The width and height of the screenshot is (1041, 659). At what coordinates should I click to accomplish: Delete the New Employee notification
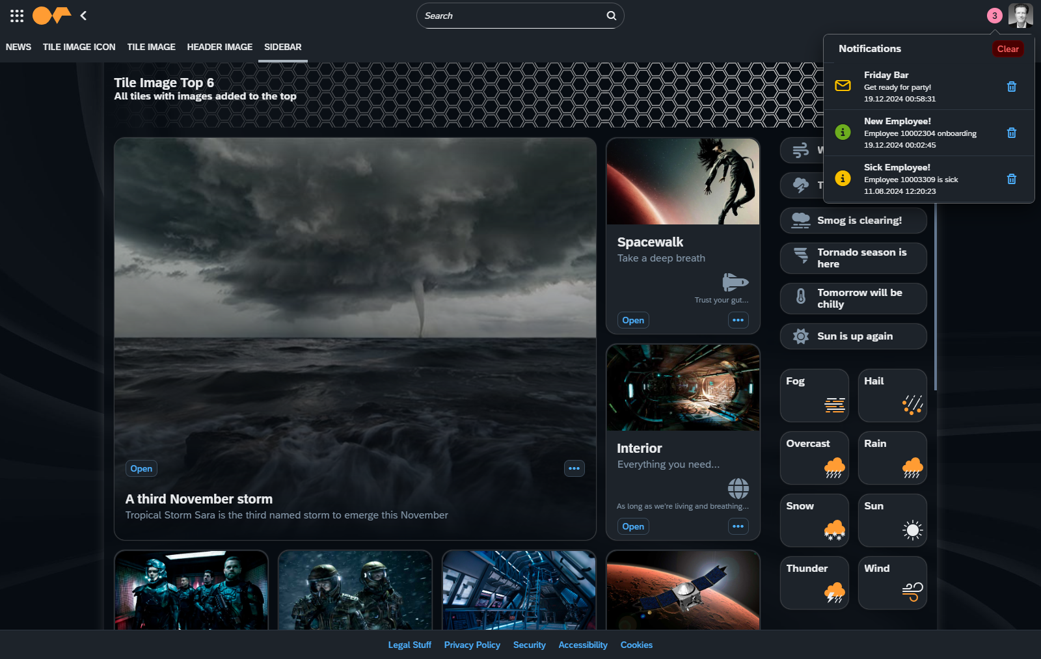pyautogui.click(x=1011, y=133)
